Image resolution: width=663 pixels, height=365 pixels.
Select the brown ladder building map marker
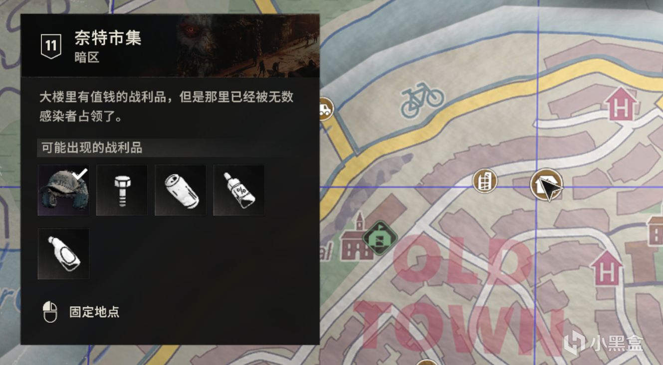click(485, 181)
